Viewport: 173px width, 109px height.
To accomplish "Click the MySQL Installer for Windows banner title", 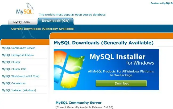I will pyautogui.click(x=122, y=59).
